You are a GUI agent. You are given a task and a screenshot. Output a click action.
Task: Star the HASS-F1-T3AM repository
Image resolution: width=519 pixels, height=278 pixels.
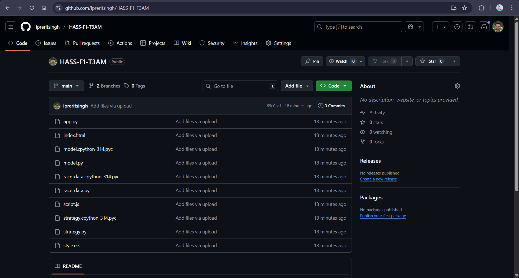click(432, 61)
